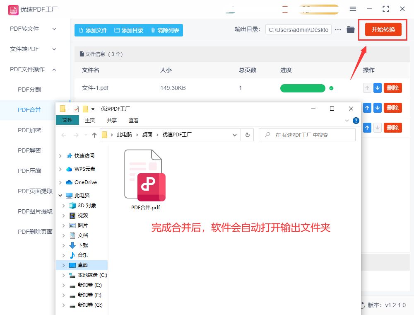Image resolution: width=414 pixels, height=315 pixels.
Task: Click disabled up arrow for 文件-1.pdf
Action: pos(367,88)
